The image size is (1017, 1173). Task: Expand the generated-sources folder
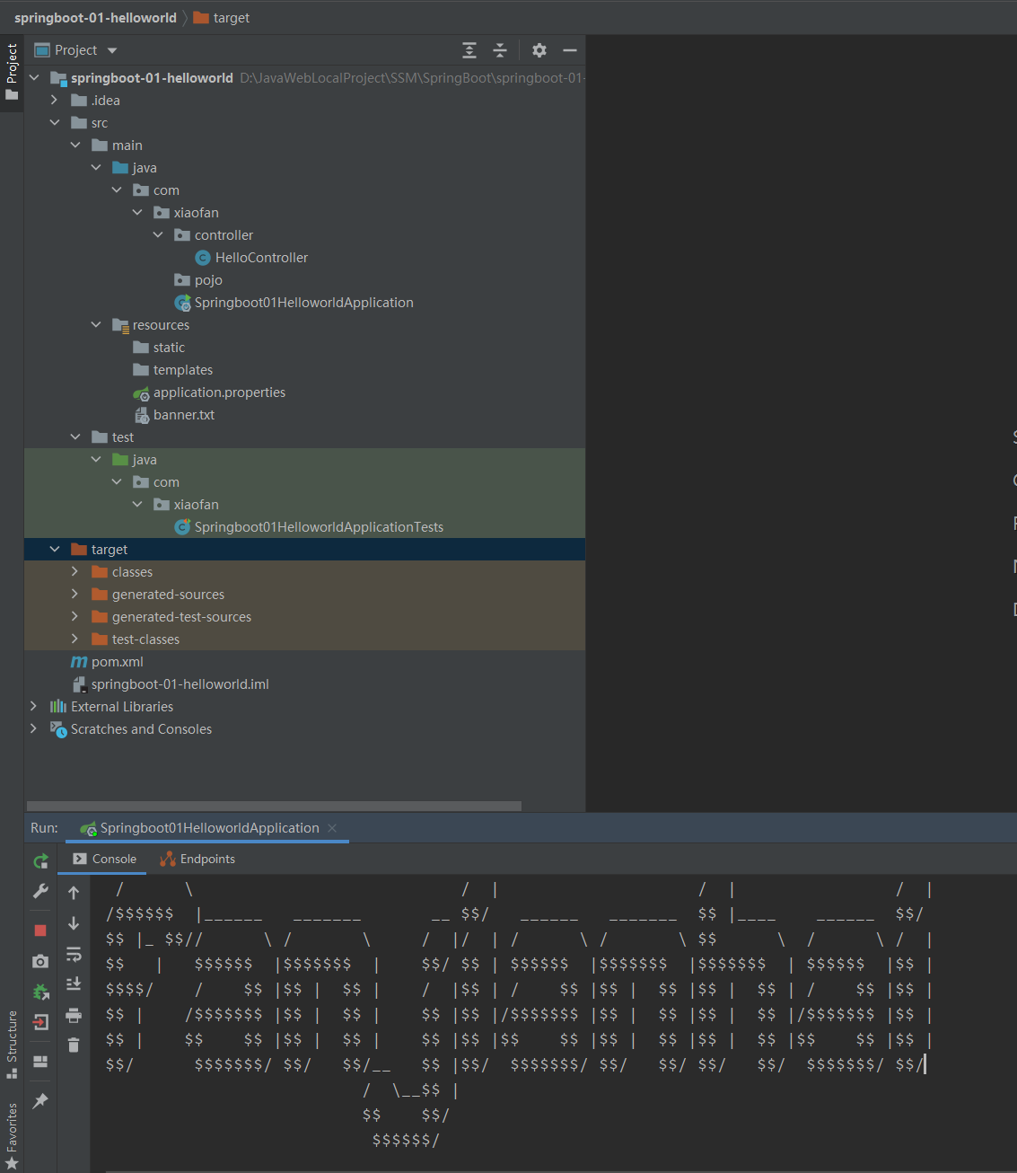pyautogui.click(x=75, y=594)
